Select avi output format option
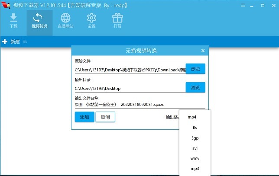This screenshot has height=176, width=279. [195, 148]
